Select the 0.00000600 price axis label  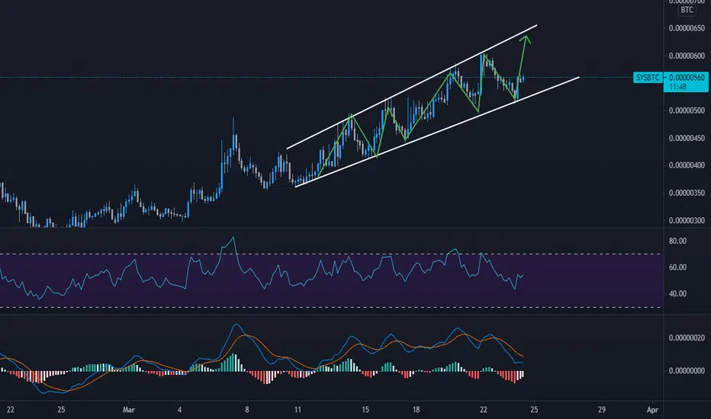click(687, 56)
